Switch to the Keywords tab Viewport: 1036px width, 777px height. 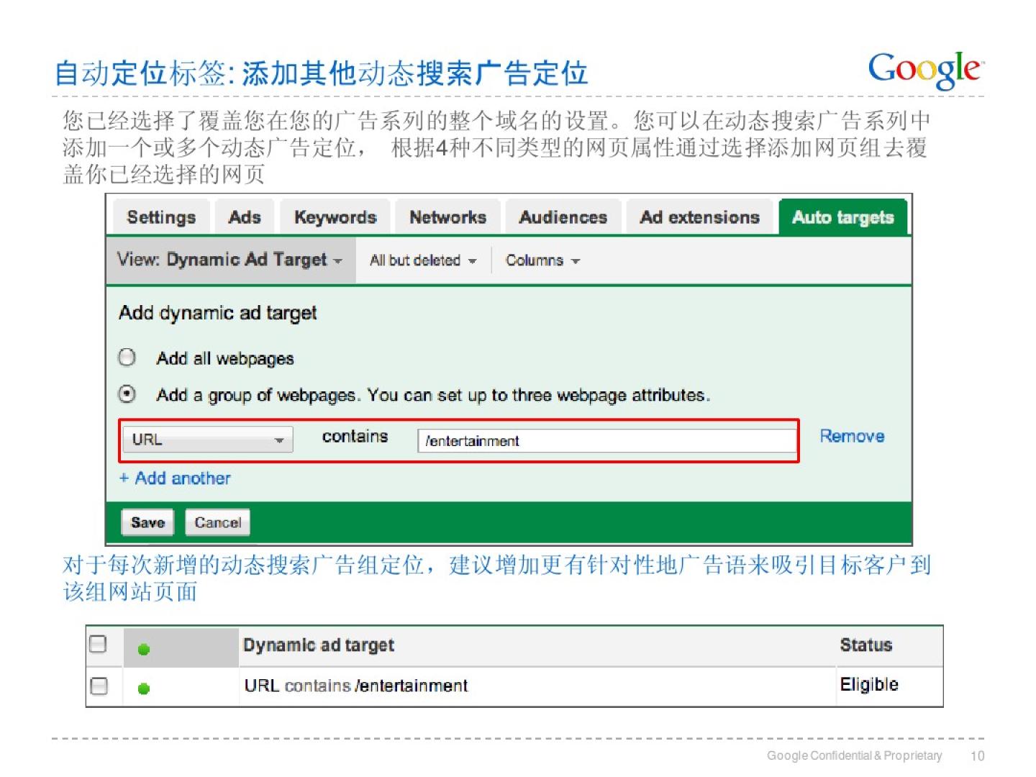[x=335, y=217]
